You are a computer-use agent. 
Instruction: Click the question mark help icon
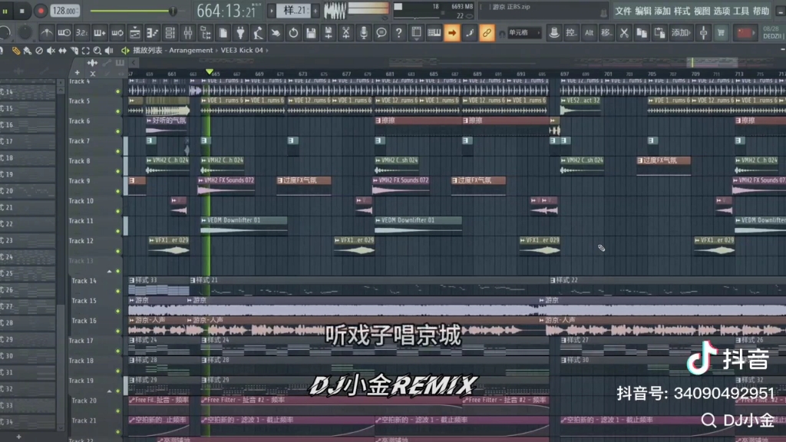pos(398,33)
